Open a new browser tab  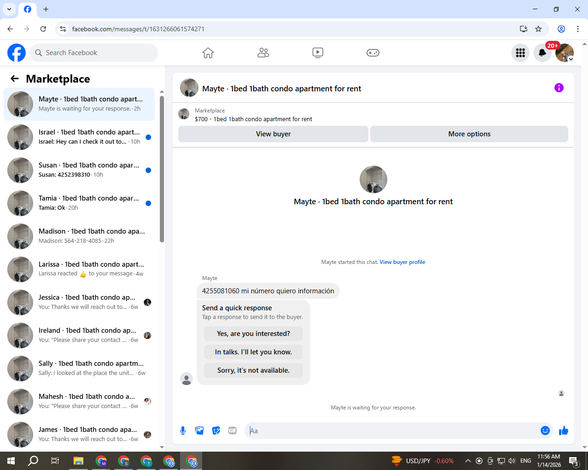click(x=46, y=9)
